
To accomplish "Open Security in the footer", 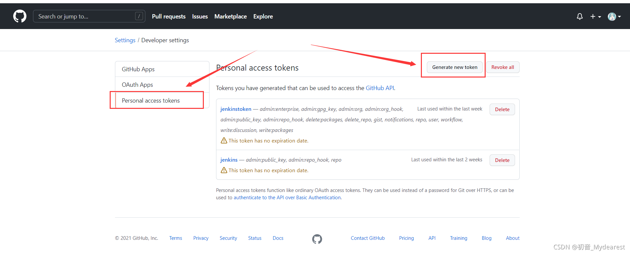I will click(x=228, y=238).
